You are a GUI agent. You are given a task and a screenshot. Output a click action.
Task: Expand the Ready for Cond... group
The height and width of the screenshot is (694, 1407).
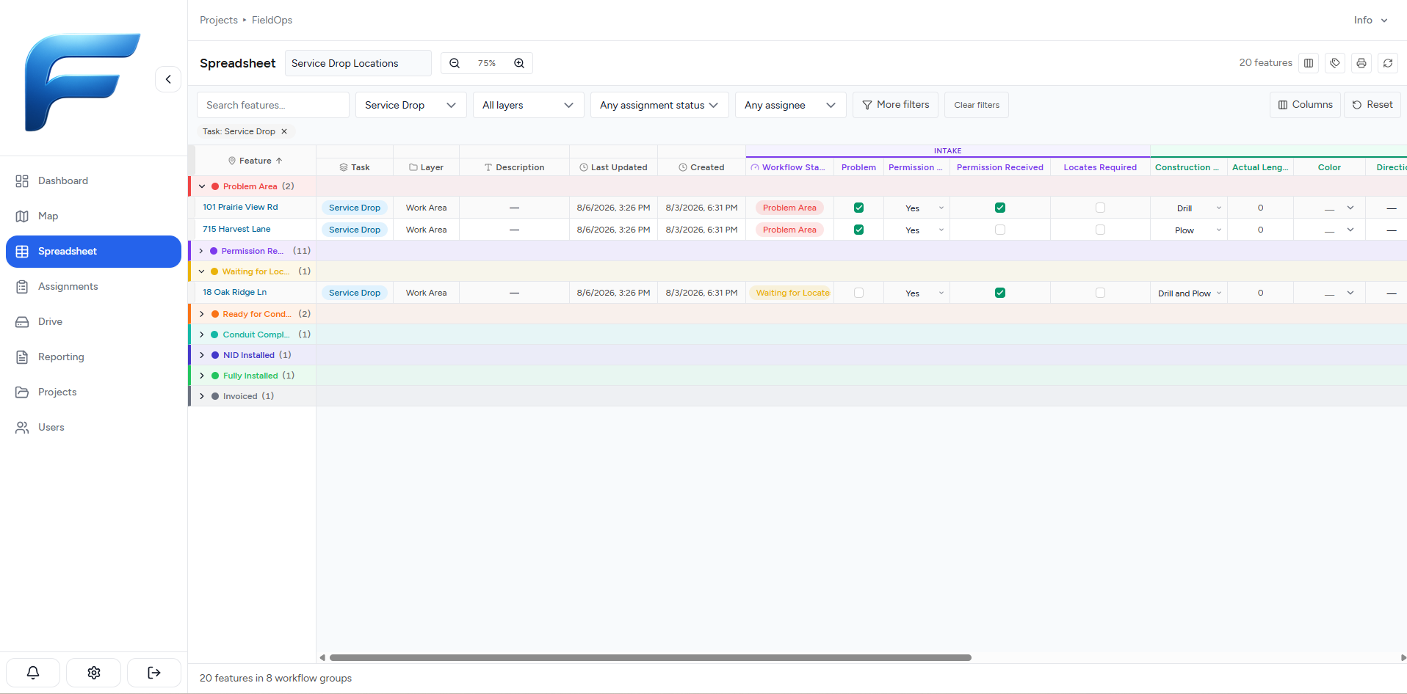202,314
